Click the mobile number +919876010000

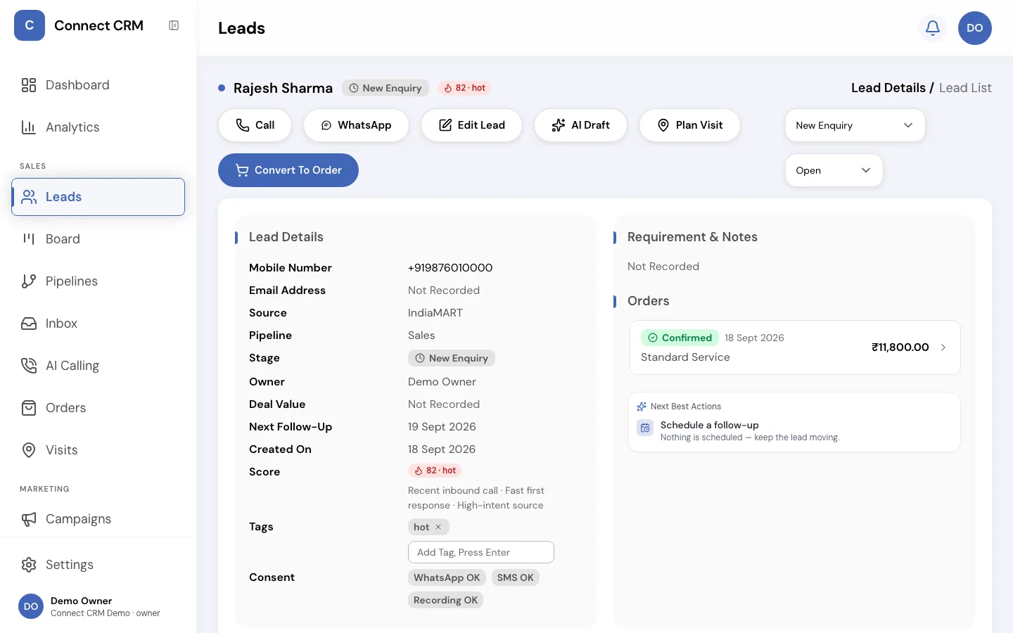[x=450, y=268]
